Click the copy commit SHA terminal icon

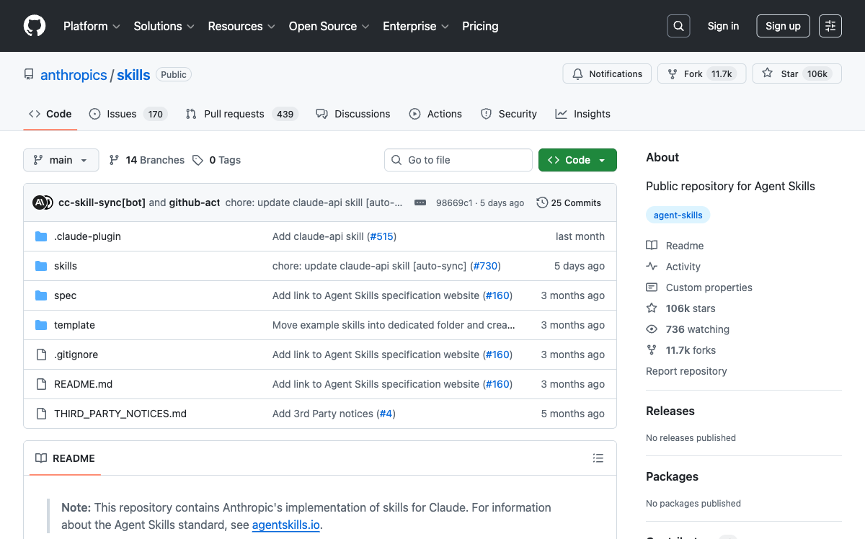coord(420,202)
